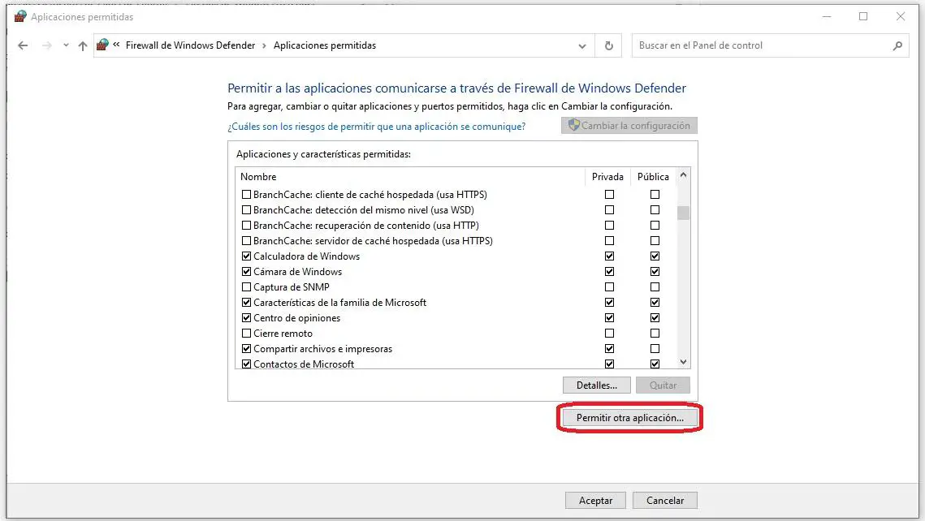Click Cancelar to discard changes
This screenshot has width=925, height=521.
click(x=665, y=501)
